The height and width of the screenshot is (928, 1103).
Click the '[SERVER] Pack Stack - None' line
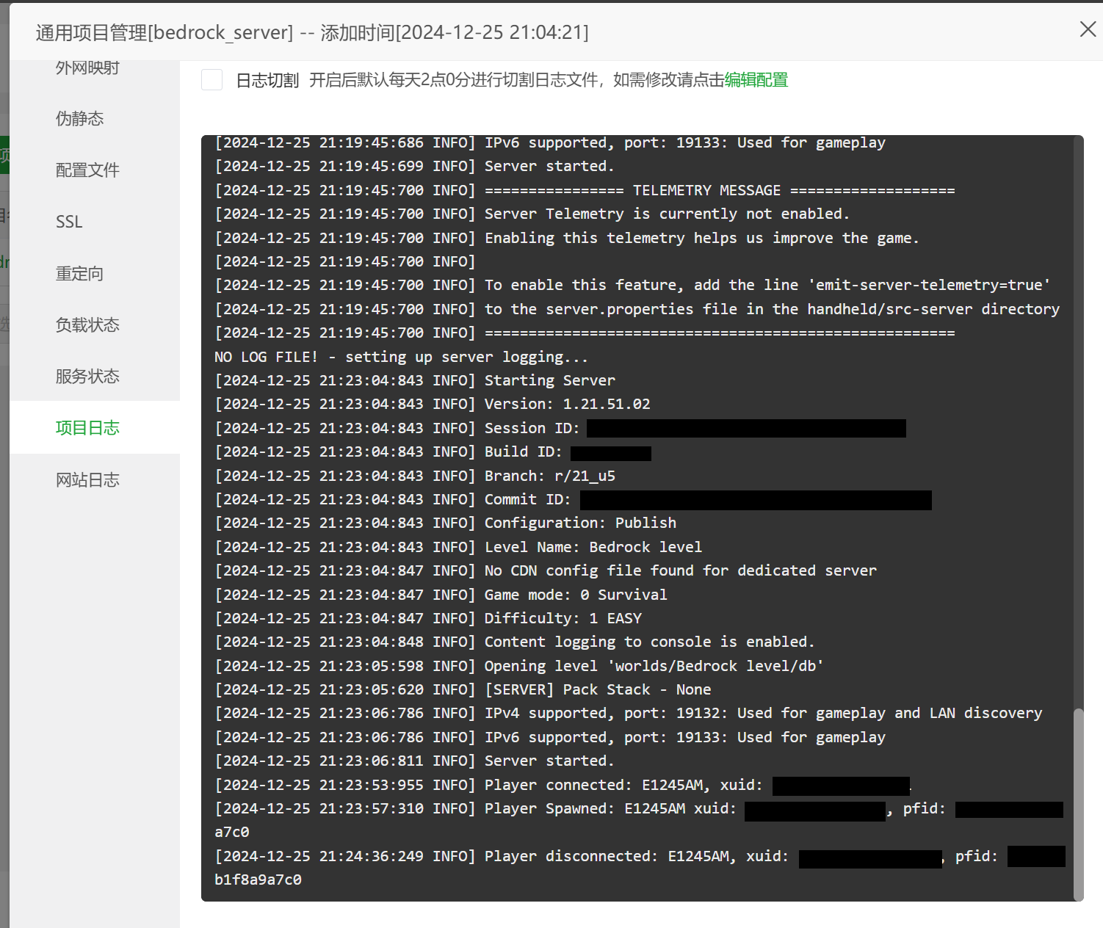tap(463, 689)
